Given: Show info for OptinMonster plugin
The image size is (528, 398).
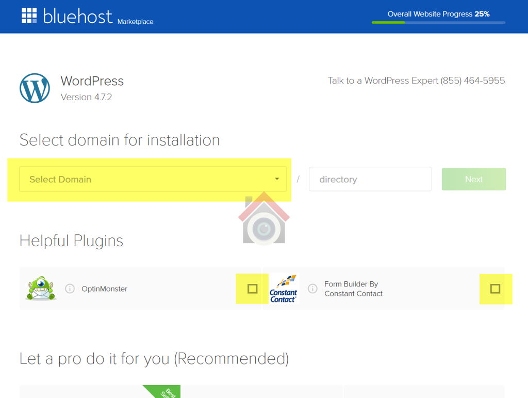Looking at the screenshot, I should (70, 289).
